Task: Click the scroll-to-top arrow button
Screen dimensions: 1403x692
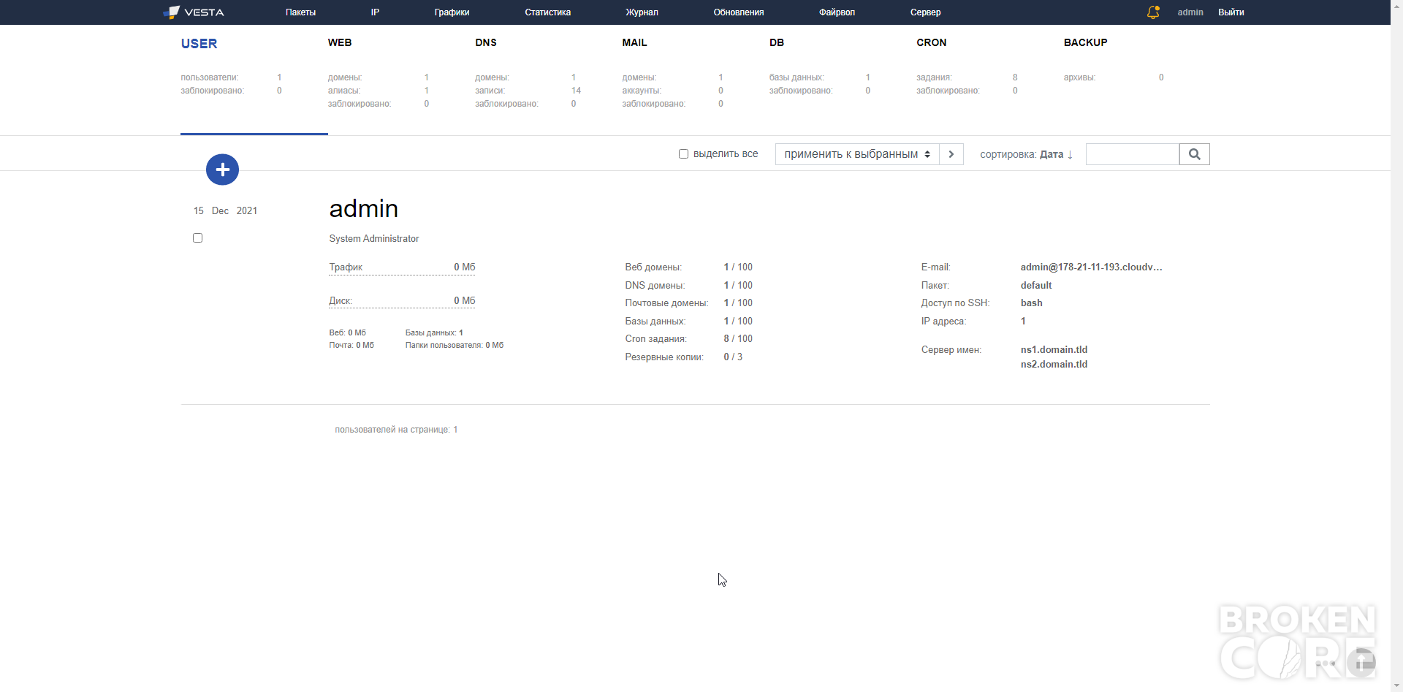Action: coord(1361,661)
